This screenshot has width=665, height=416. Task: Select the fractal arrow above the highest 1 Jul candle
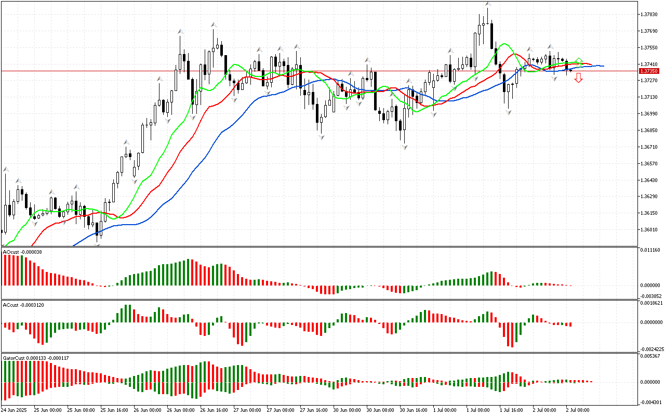tap(488, 4)
